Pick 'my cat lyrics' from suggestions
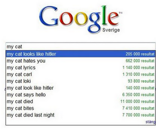Image resolution: width=156 pixels, height=131 pixels. 80,68
